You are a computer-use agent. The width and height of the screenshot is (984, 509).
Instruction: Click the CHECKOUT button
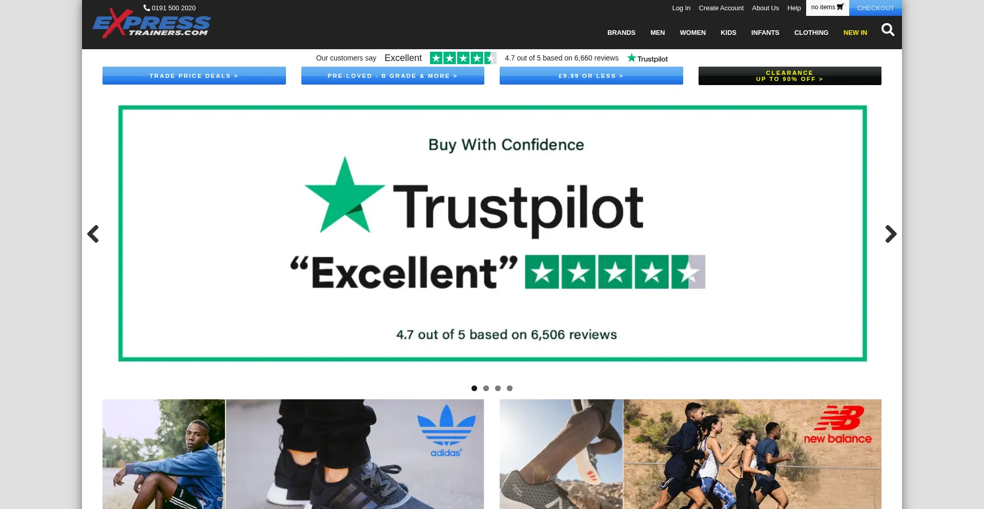coord(875,8)
